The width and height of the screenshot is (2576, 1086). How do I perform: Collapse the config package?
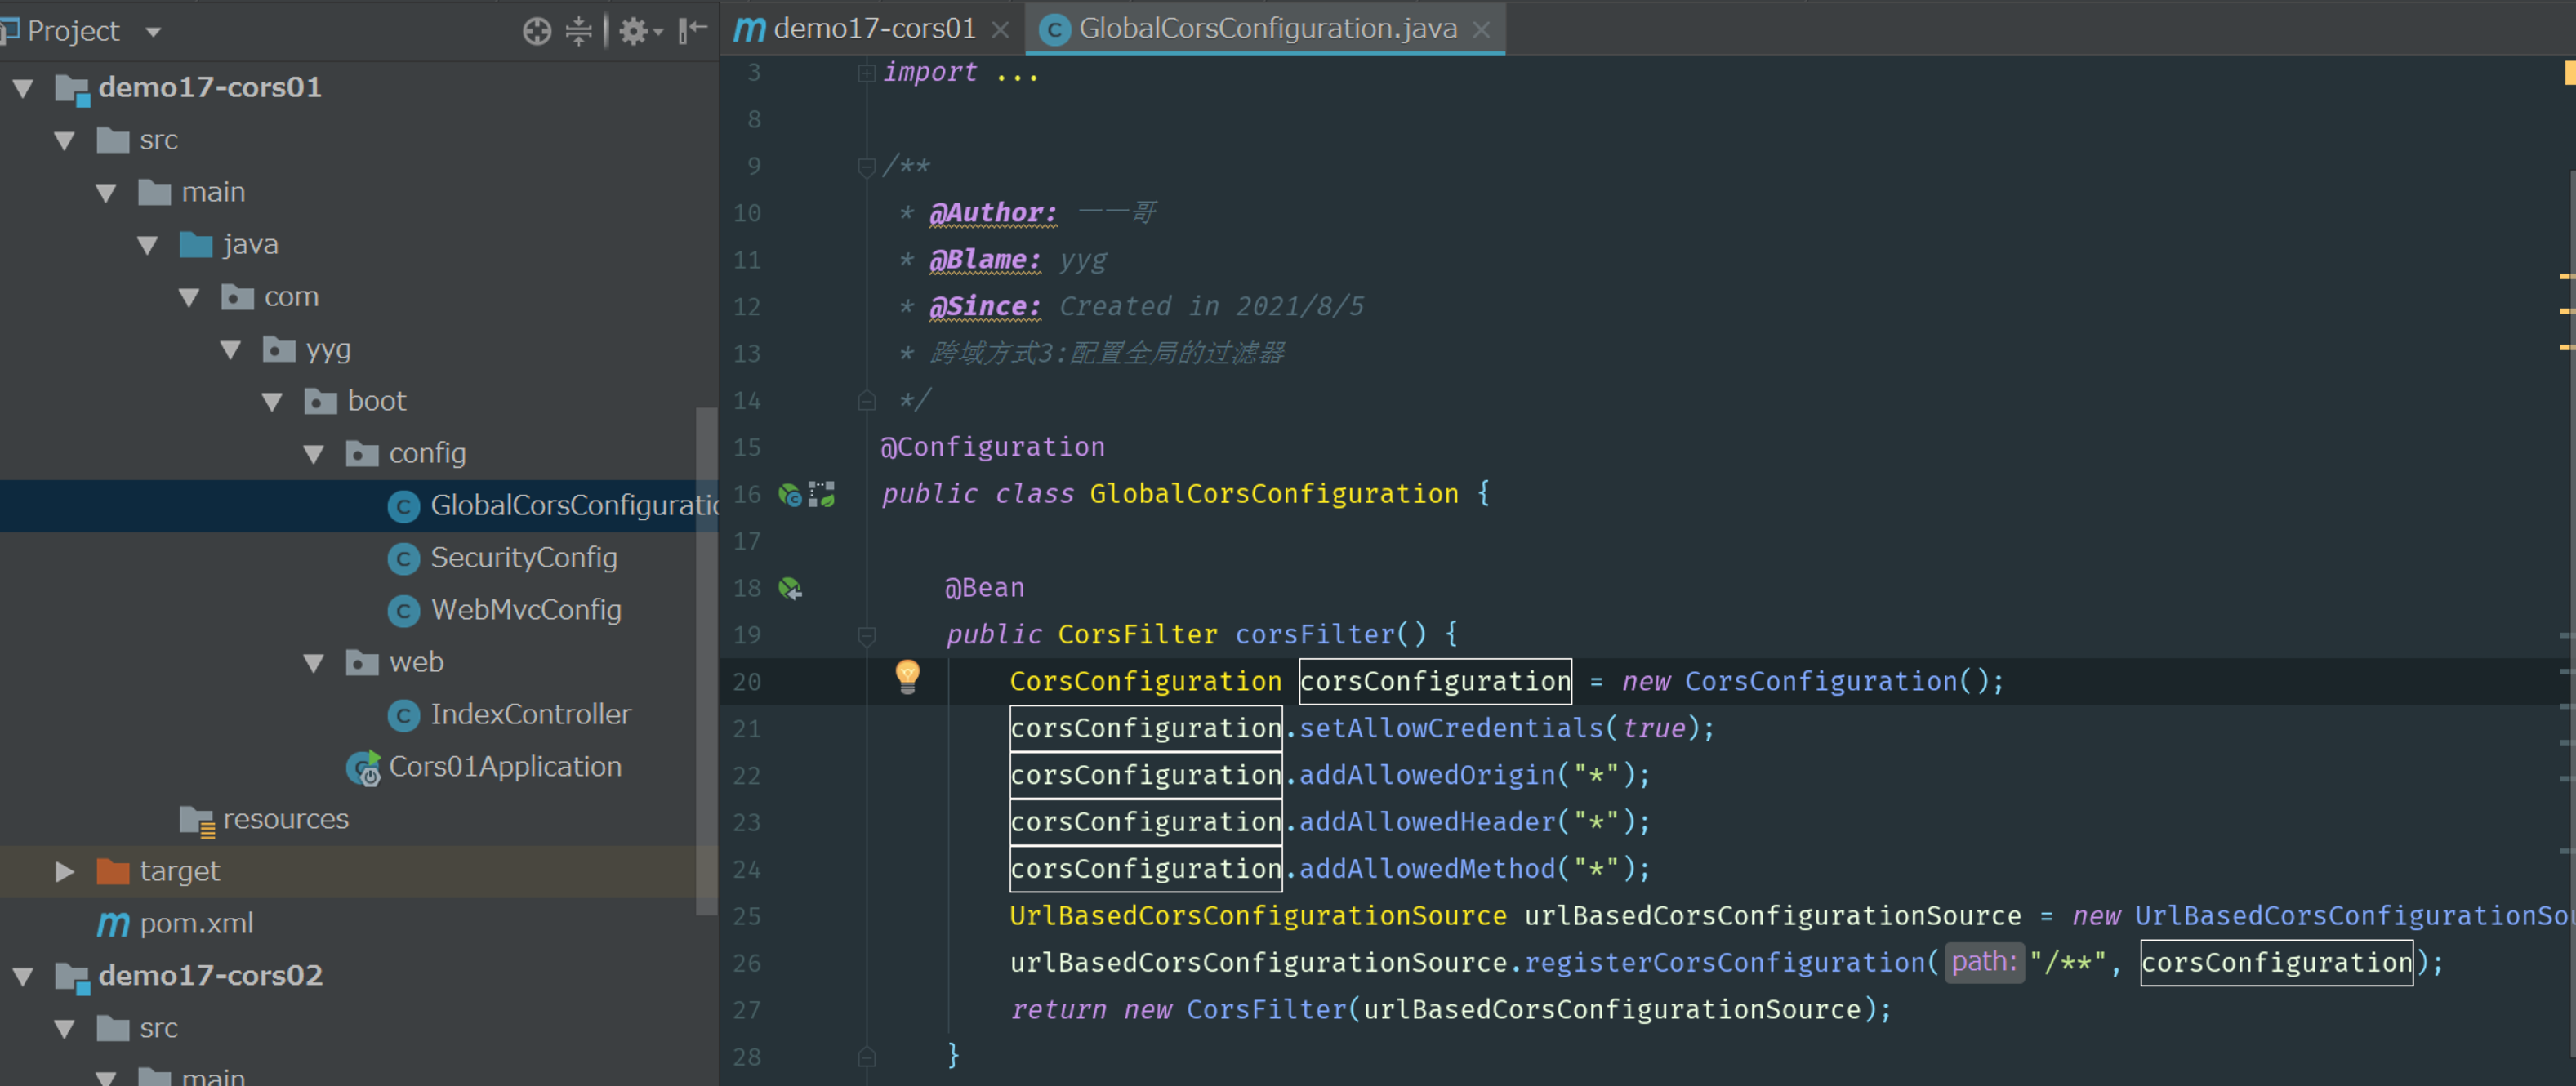pos(313,454)
